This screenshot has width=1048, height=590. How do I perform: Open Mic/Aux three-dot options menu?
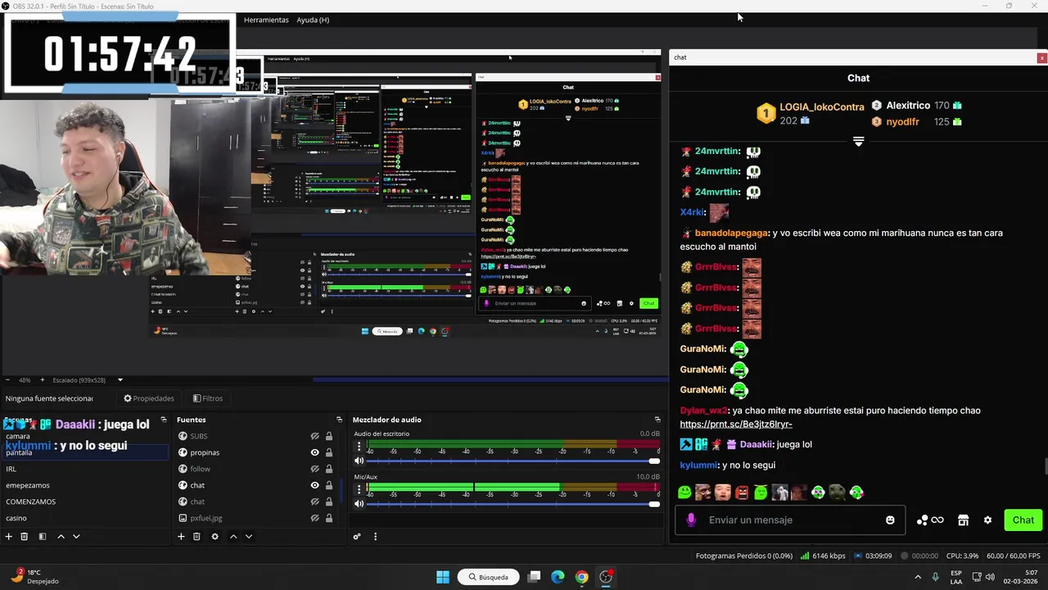[359, 490]
